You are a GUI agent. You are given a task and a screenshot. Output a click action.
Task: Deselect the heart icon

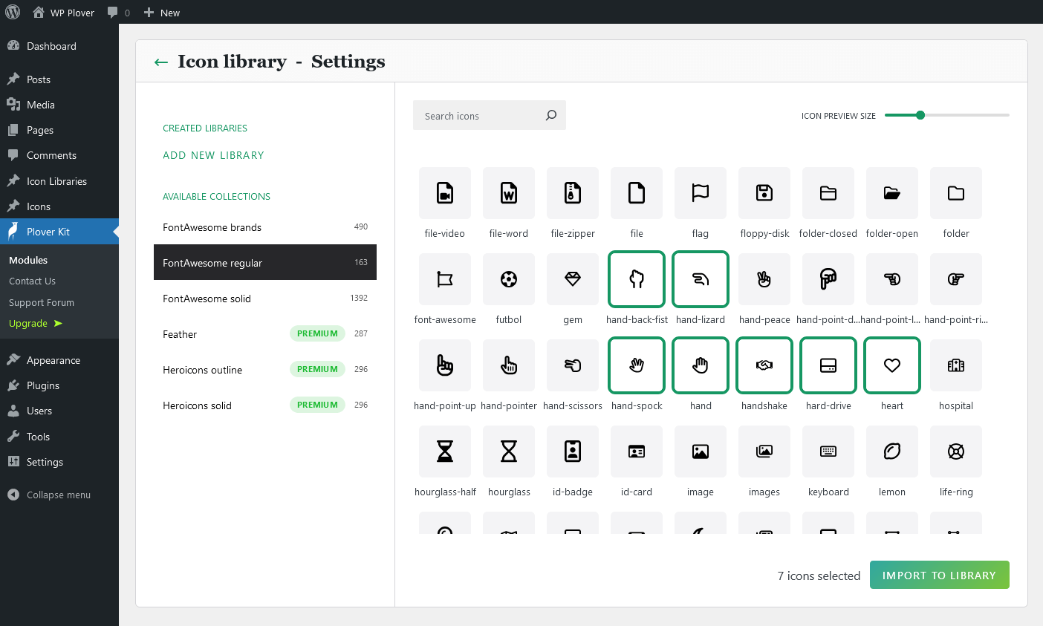click(x=891, y=365)
